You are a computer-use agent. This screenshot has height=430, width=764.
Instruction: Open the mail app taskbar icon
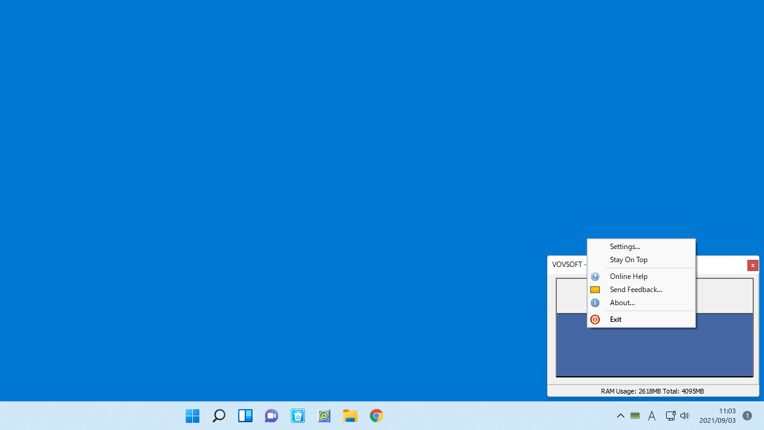click(x=324, y=416)
